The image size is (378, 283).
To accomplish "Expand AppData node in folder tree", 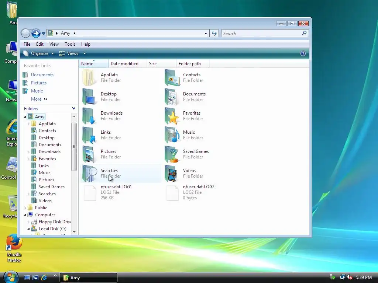I will click(x=28, y=124).
